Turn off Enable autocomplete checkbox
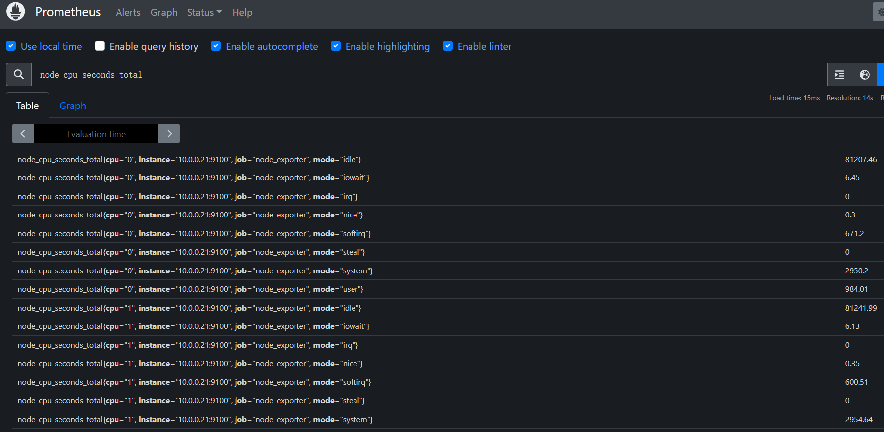 coord(216,46)
